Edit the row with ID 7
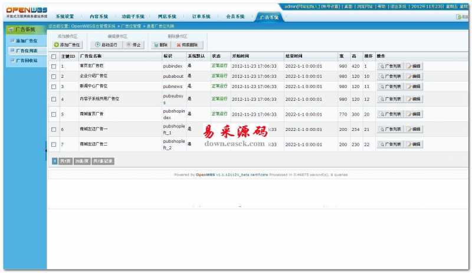472x273 pixels. coord(414,144)
